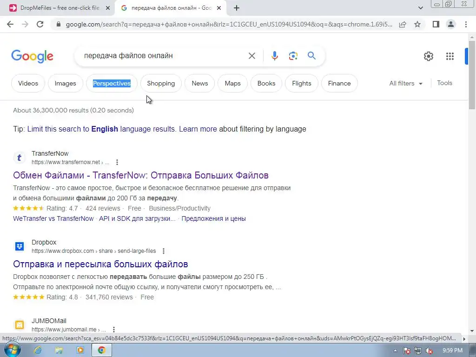Click the TransferNow favicon
Viewport: 476px width, 357px height.
coord(20,158)
